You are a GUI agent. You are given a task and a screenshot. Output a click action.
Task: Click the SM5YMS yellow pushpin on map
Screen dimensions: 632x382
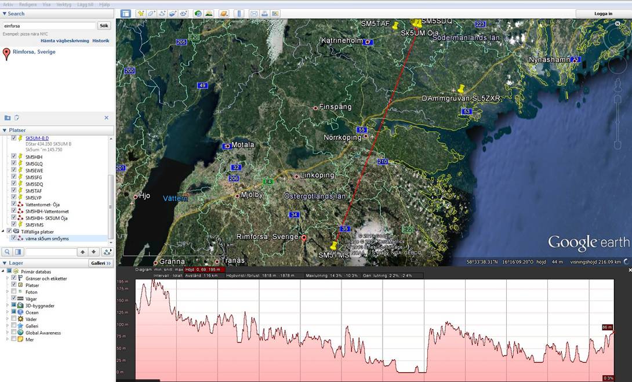[x=334, y=245]
